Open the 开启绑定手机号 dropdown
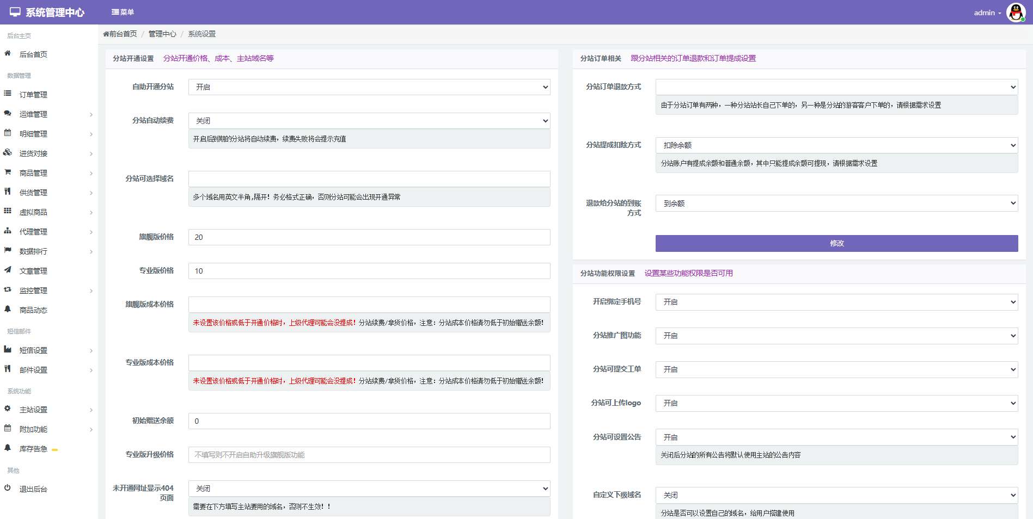 coord(836,302)
